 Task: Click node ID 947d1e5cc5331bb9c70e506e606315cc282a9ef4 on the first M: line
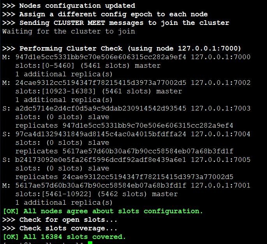click(x=101, y=57)
